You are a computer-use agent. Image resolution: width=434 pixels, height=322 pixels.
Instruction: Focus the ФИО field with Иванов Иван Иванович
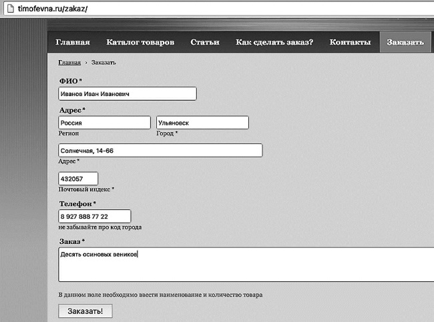[128, 94]
